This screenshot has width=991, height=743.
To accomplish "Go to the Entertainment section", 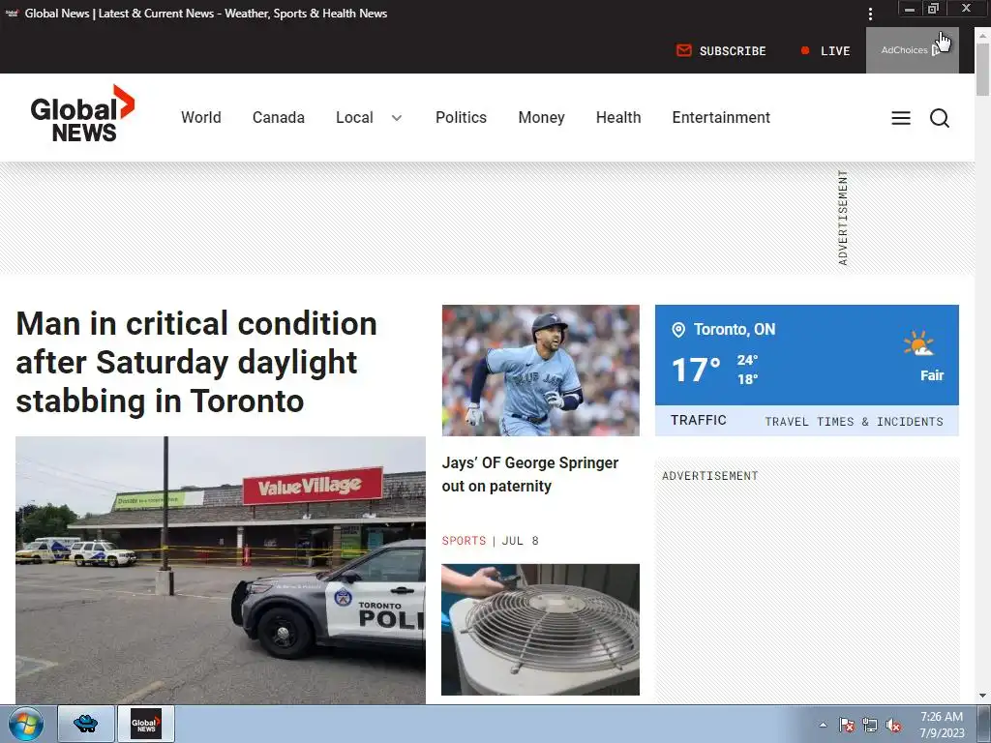I will 721,117.
